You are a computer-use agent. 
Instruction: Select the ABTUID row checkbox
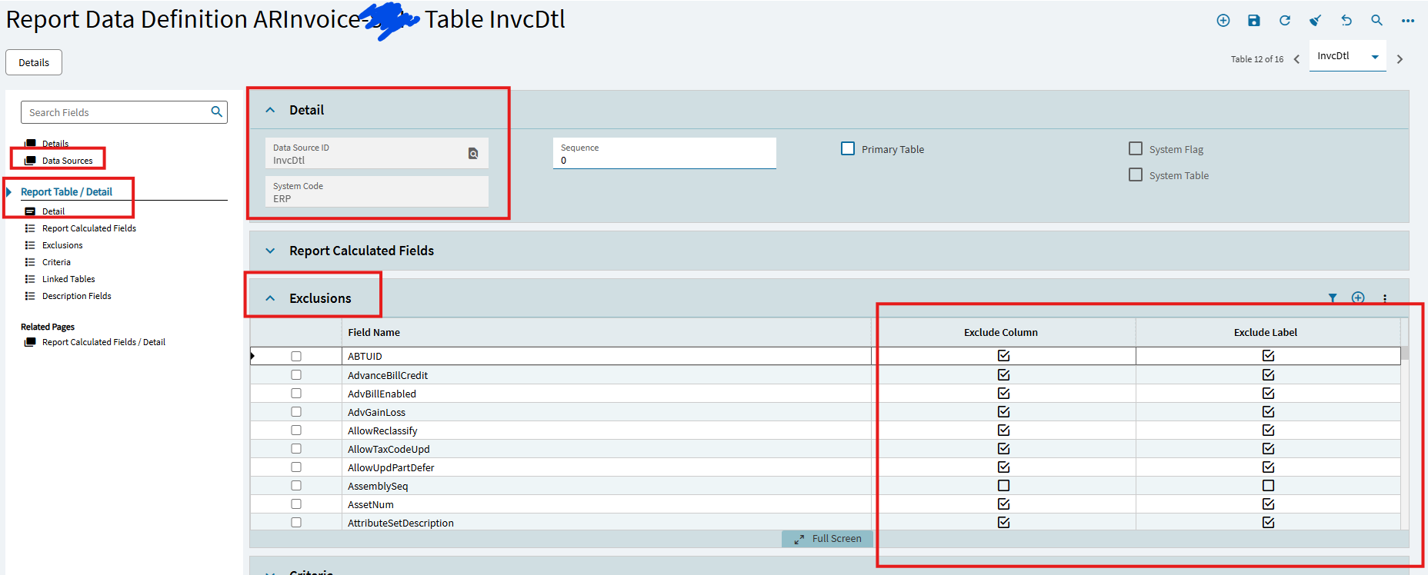coord(296,357)
